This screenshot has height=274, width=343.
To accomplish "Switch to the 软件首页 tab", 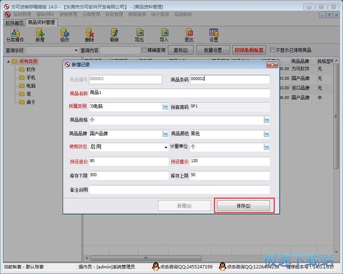I will tap(15, 23).
